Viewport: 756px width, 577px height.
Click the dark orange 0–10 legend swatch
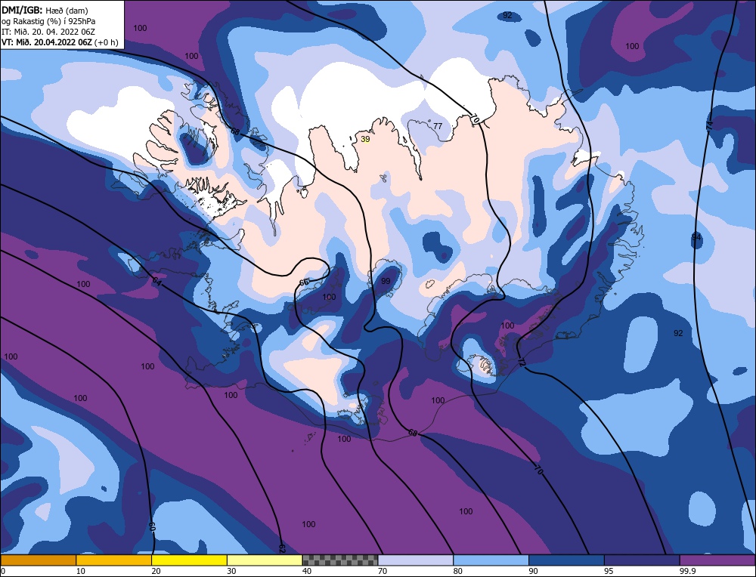coord(38,560)
